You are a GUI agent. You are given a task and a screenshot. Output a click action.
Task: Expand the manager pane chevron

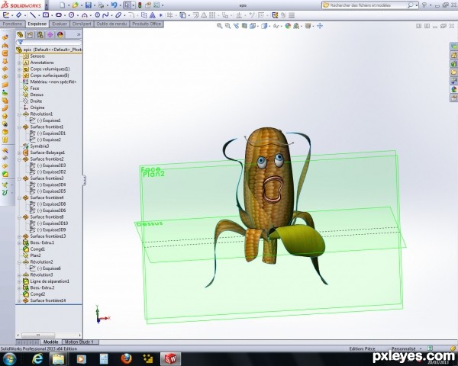(79, 35)
